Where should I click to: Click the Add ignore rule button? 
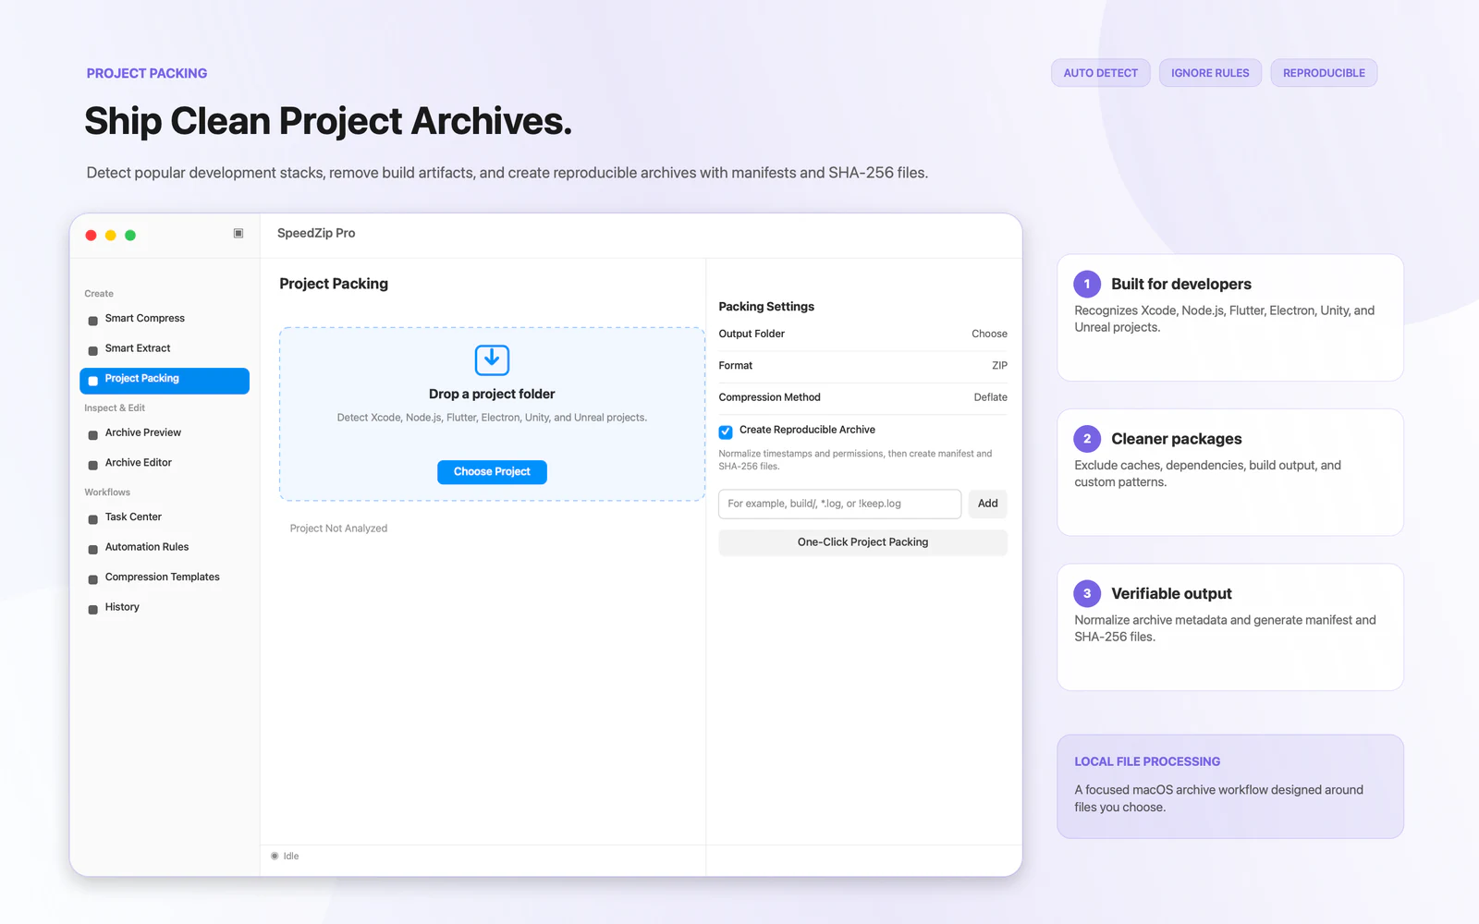click(x=987, y=504)
